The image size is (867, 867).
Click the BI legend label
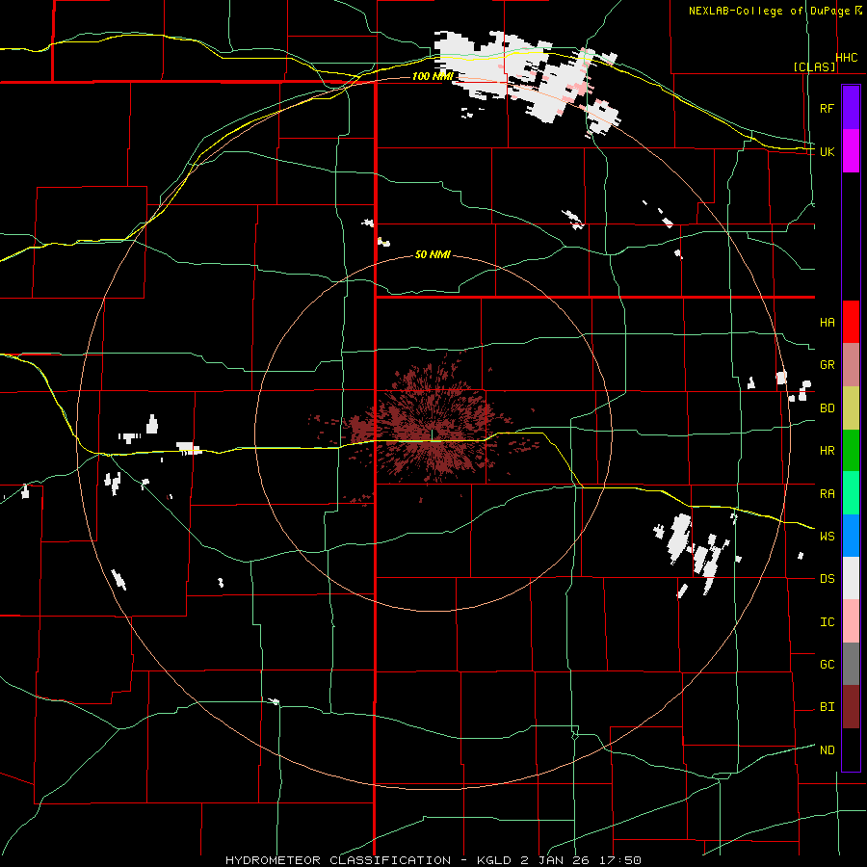(827, 707)
